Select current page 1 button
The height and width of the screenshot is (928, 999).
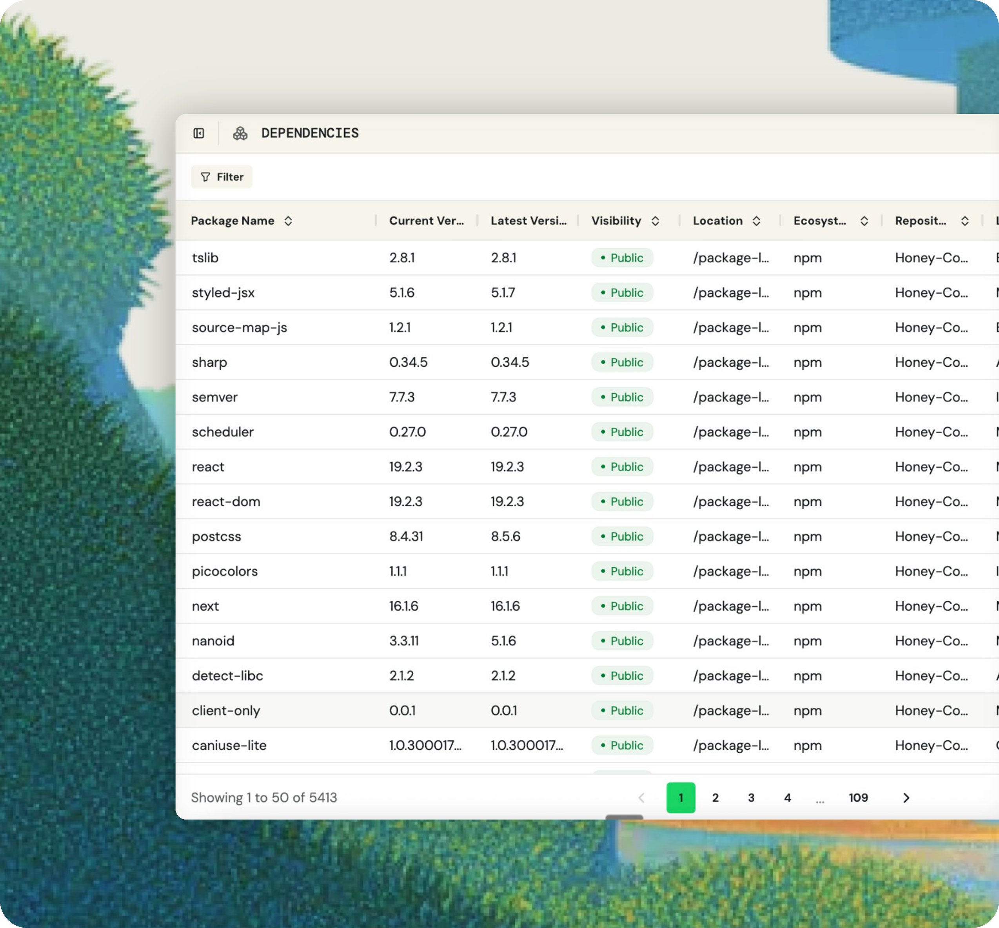pyautogui.click(x=681, y=797)
